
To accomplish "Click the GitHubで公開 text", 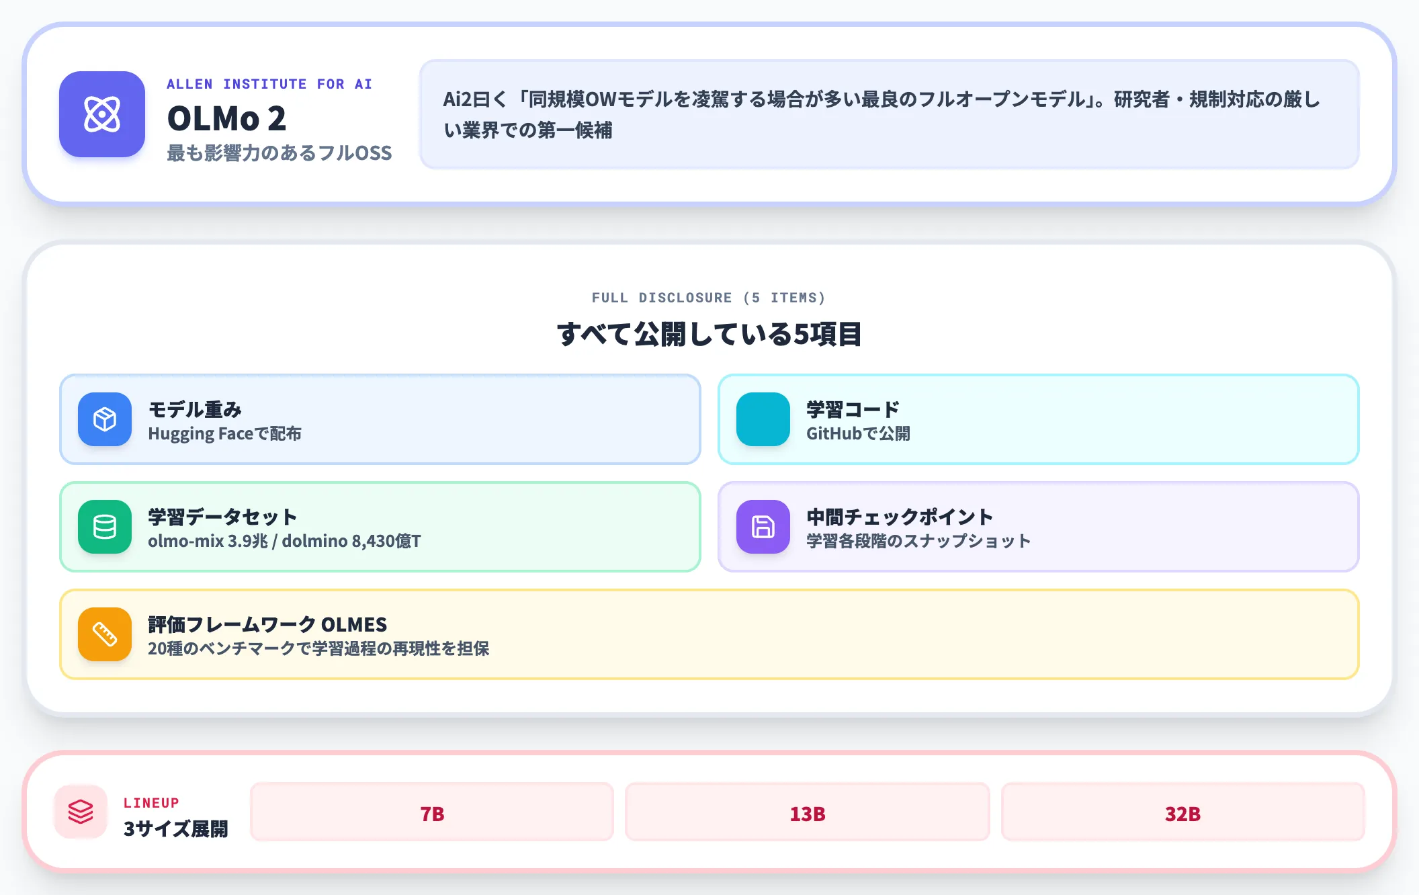I will pos(858,434).
